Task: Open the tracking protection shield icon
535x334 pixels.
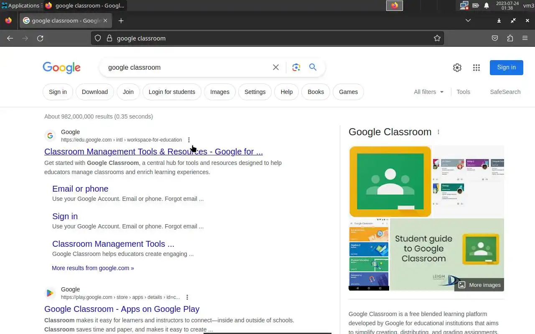Action: coord(98,38)
